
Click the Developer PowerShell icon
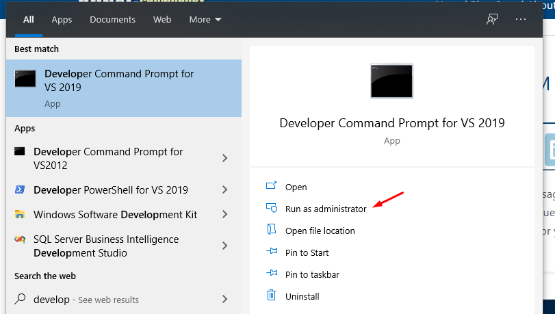[x=19, y=189]
